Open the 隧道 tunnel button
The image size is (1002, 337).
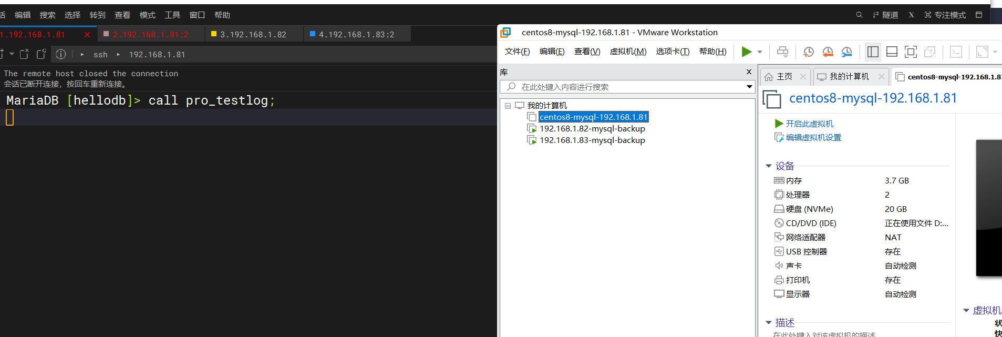885,15
